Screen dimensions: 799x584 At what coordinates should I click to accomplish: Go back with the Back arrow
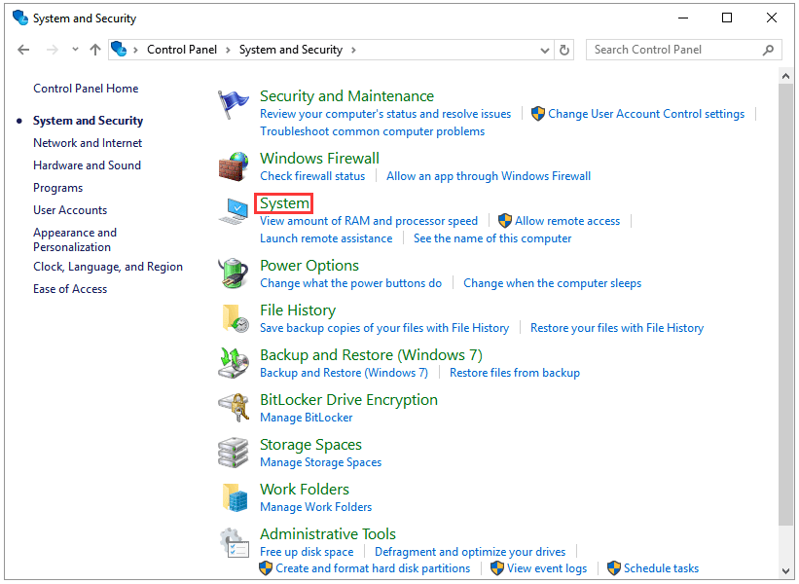23,50
